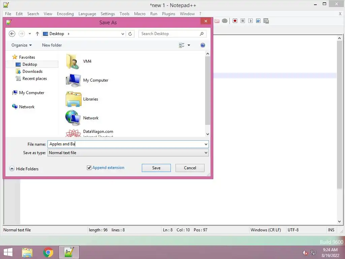
Task: Click the muted volume tray icon
Action: (305, 253)
